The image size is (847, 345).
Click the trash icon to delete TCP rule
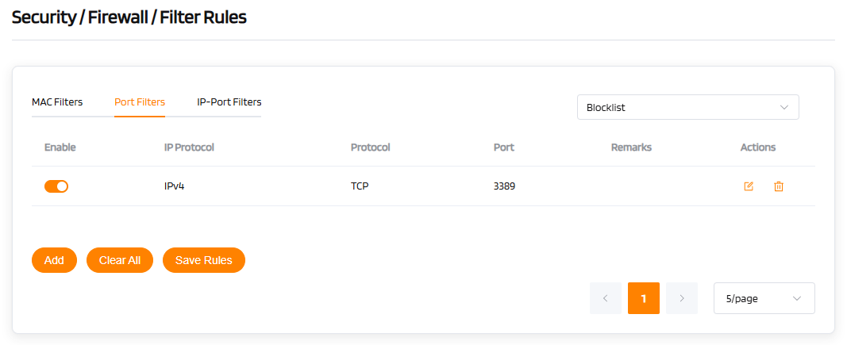pos(779,186)
